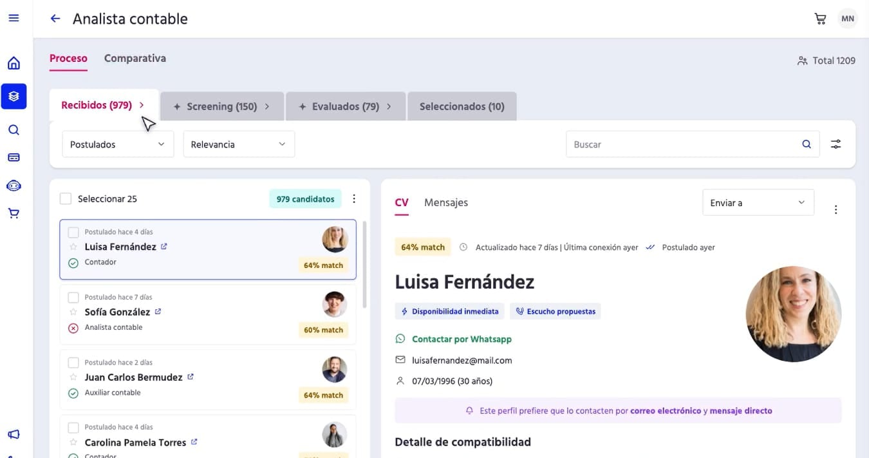Screen dimensions: 869x458
Task: Tick the checkbox for Luisa Fernández
Action: [x=73, y=232]
